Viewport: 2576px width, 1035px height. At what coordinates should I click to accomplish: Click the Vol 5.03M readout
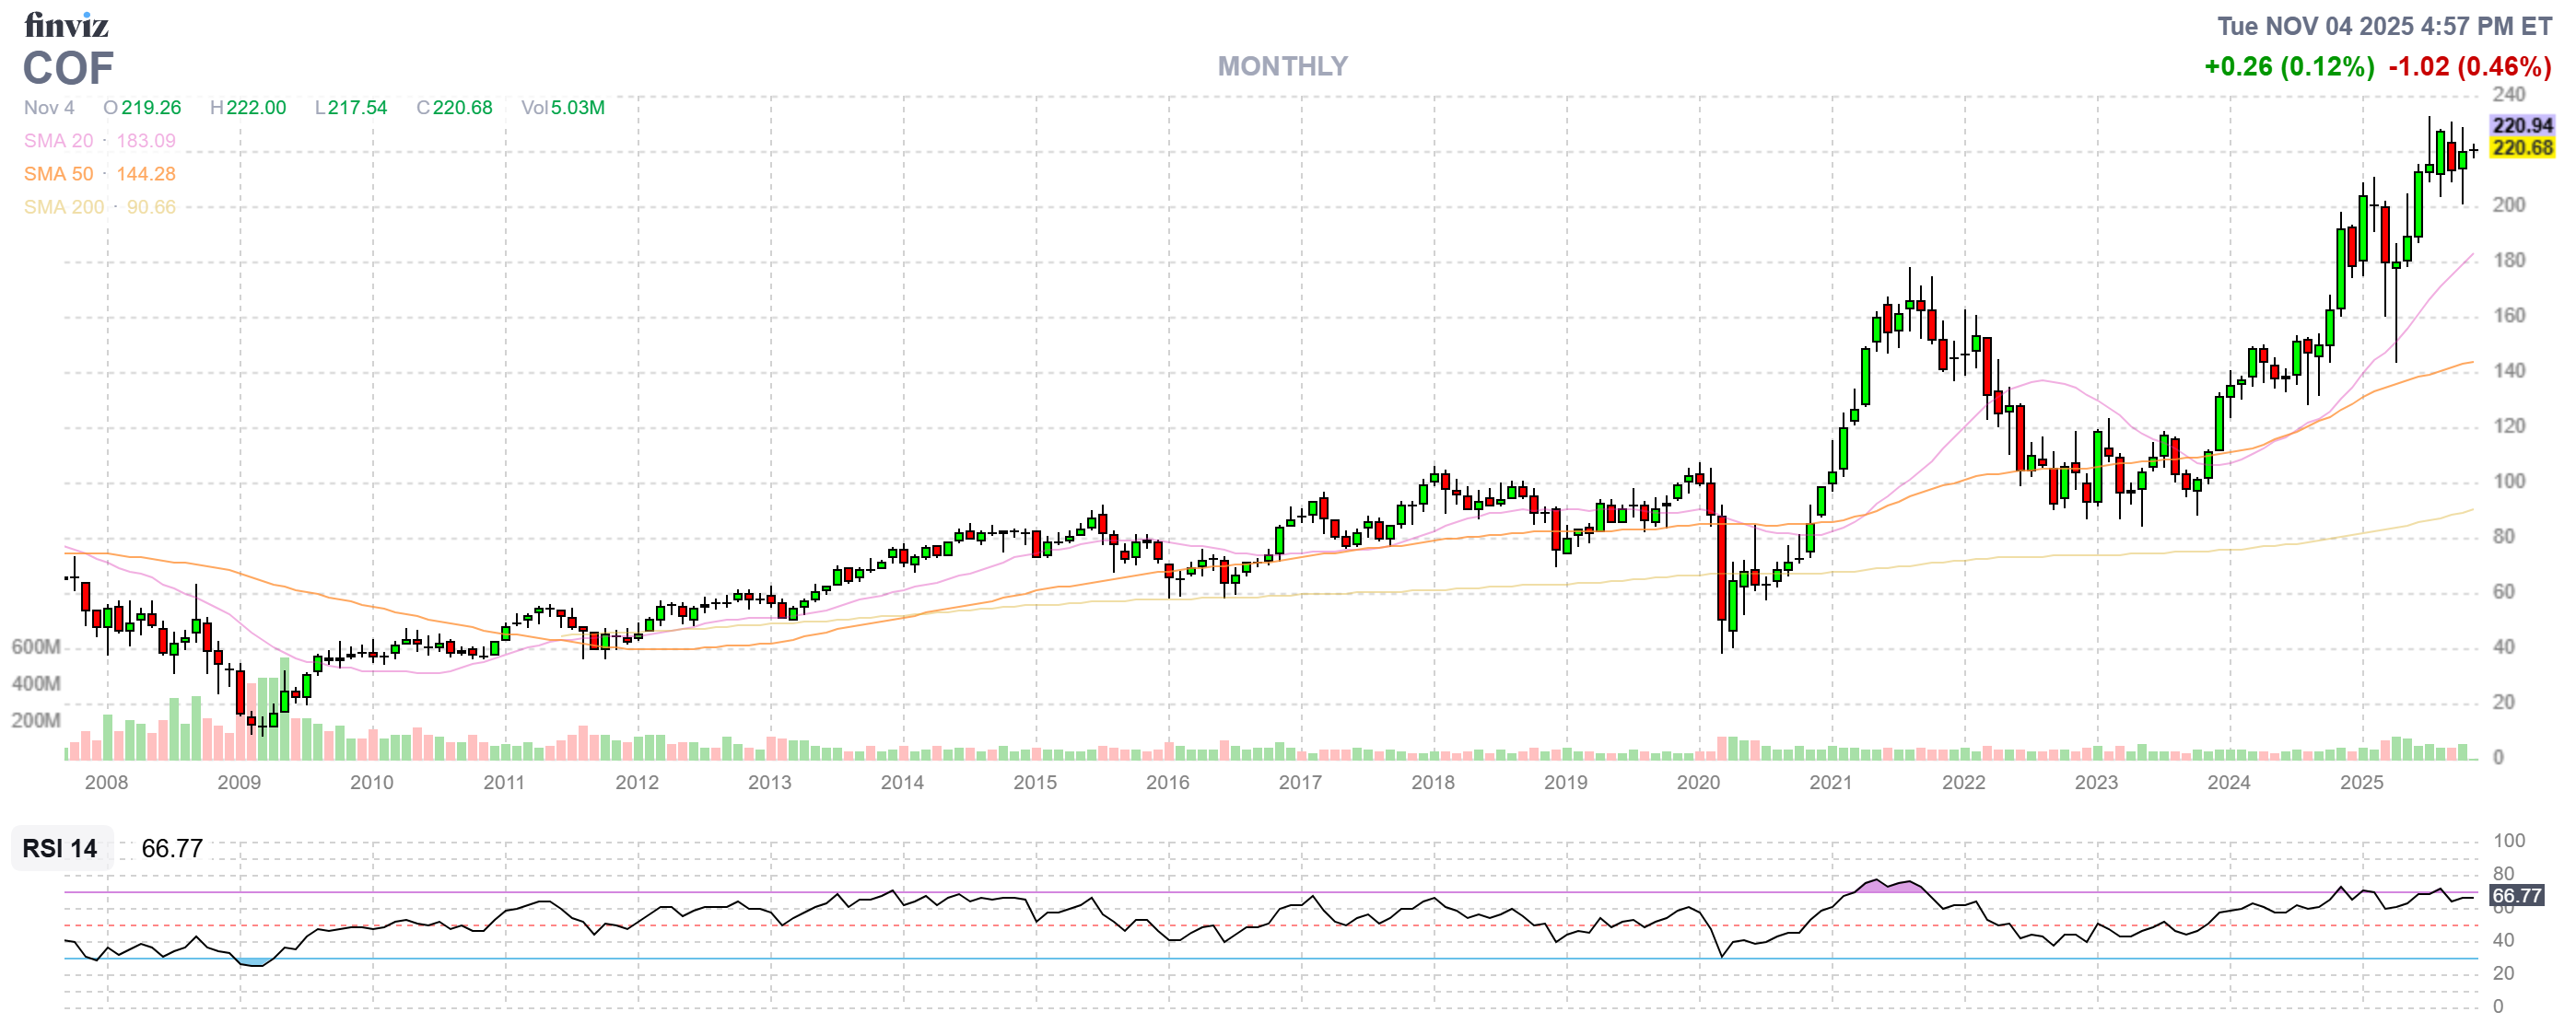pos(563,108)
